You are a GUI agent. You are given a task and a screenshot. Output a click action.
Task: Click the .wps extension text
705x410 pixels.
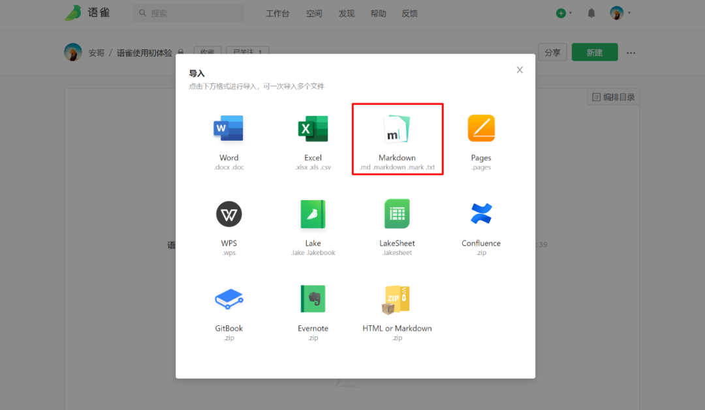pyautogui.click(x=229, y=253)
